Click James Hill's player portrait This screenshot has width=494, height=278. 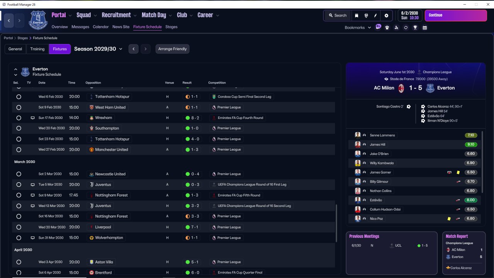coord(358,144)
